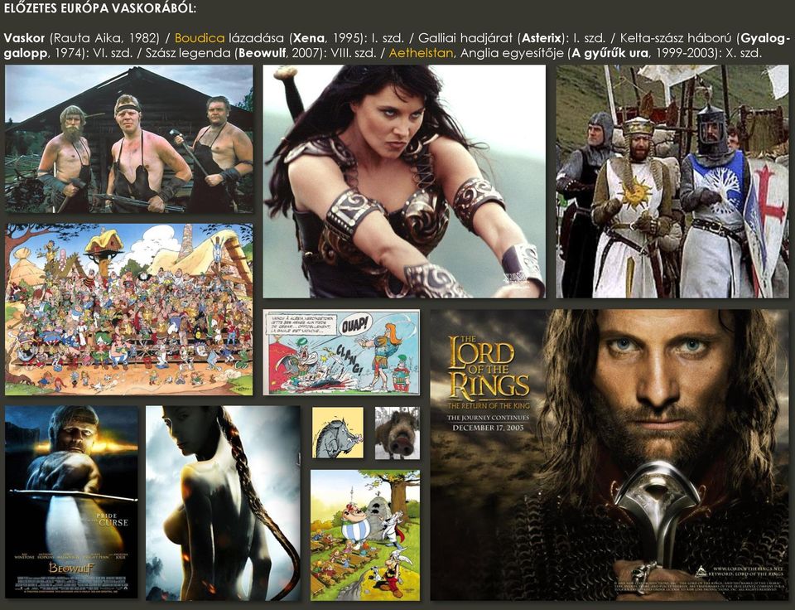Click the text Galliai hadjárat
Image resolution: width=795 pixels, height=610 pixels.
click(465, 38)
